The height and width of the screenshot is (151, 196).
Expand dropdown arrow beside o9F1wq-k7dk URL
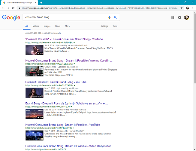[x=73, y=128]
